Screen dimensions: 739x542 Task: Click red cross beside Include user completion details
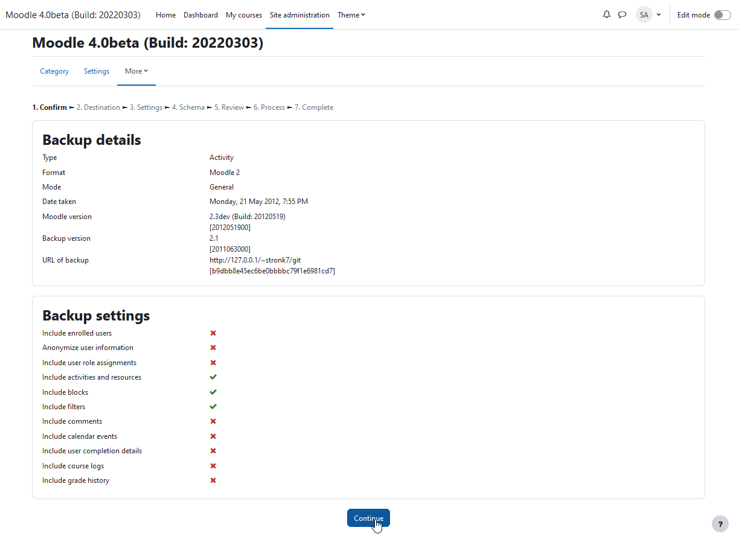(x=213, y=451)
